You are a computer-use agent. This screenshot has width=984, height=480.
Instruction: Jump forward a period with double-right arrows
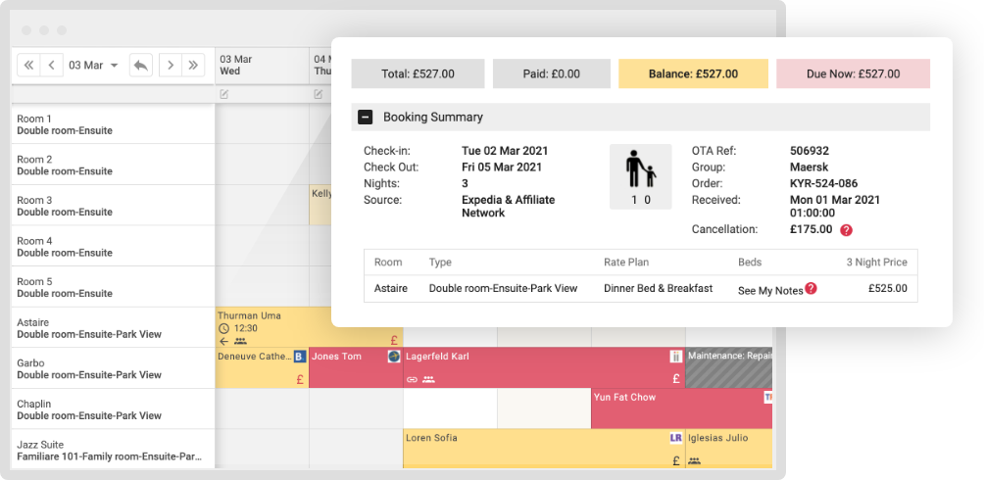coord(193,66)
